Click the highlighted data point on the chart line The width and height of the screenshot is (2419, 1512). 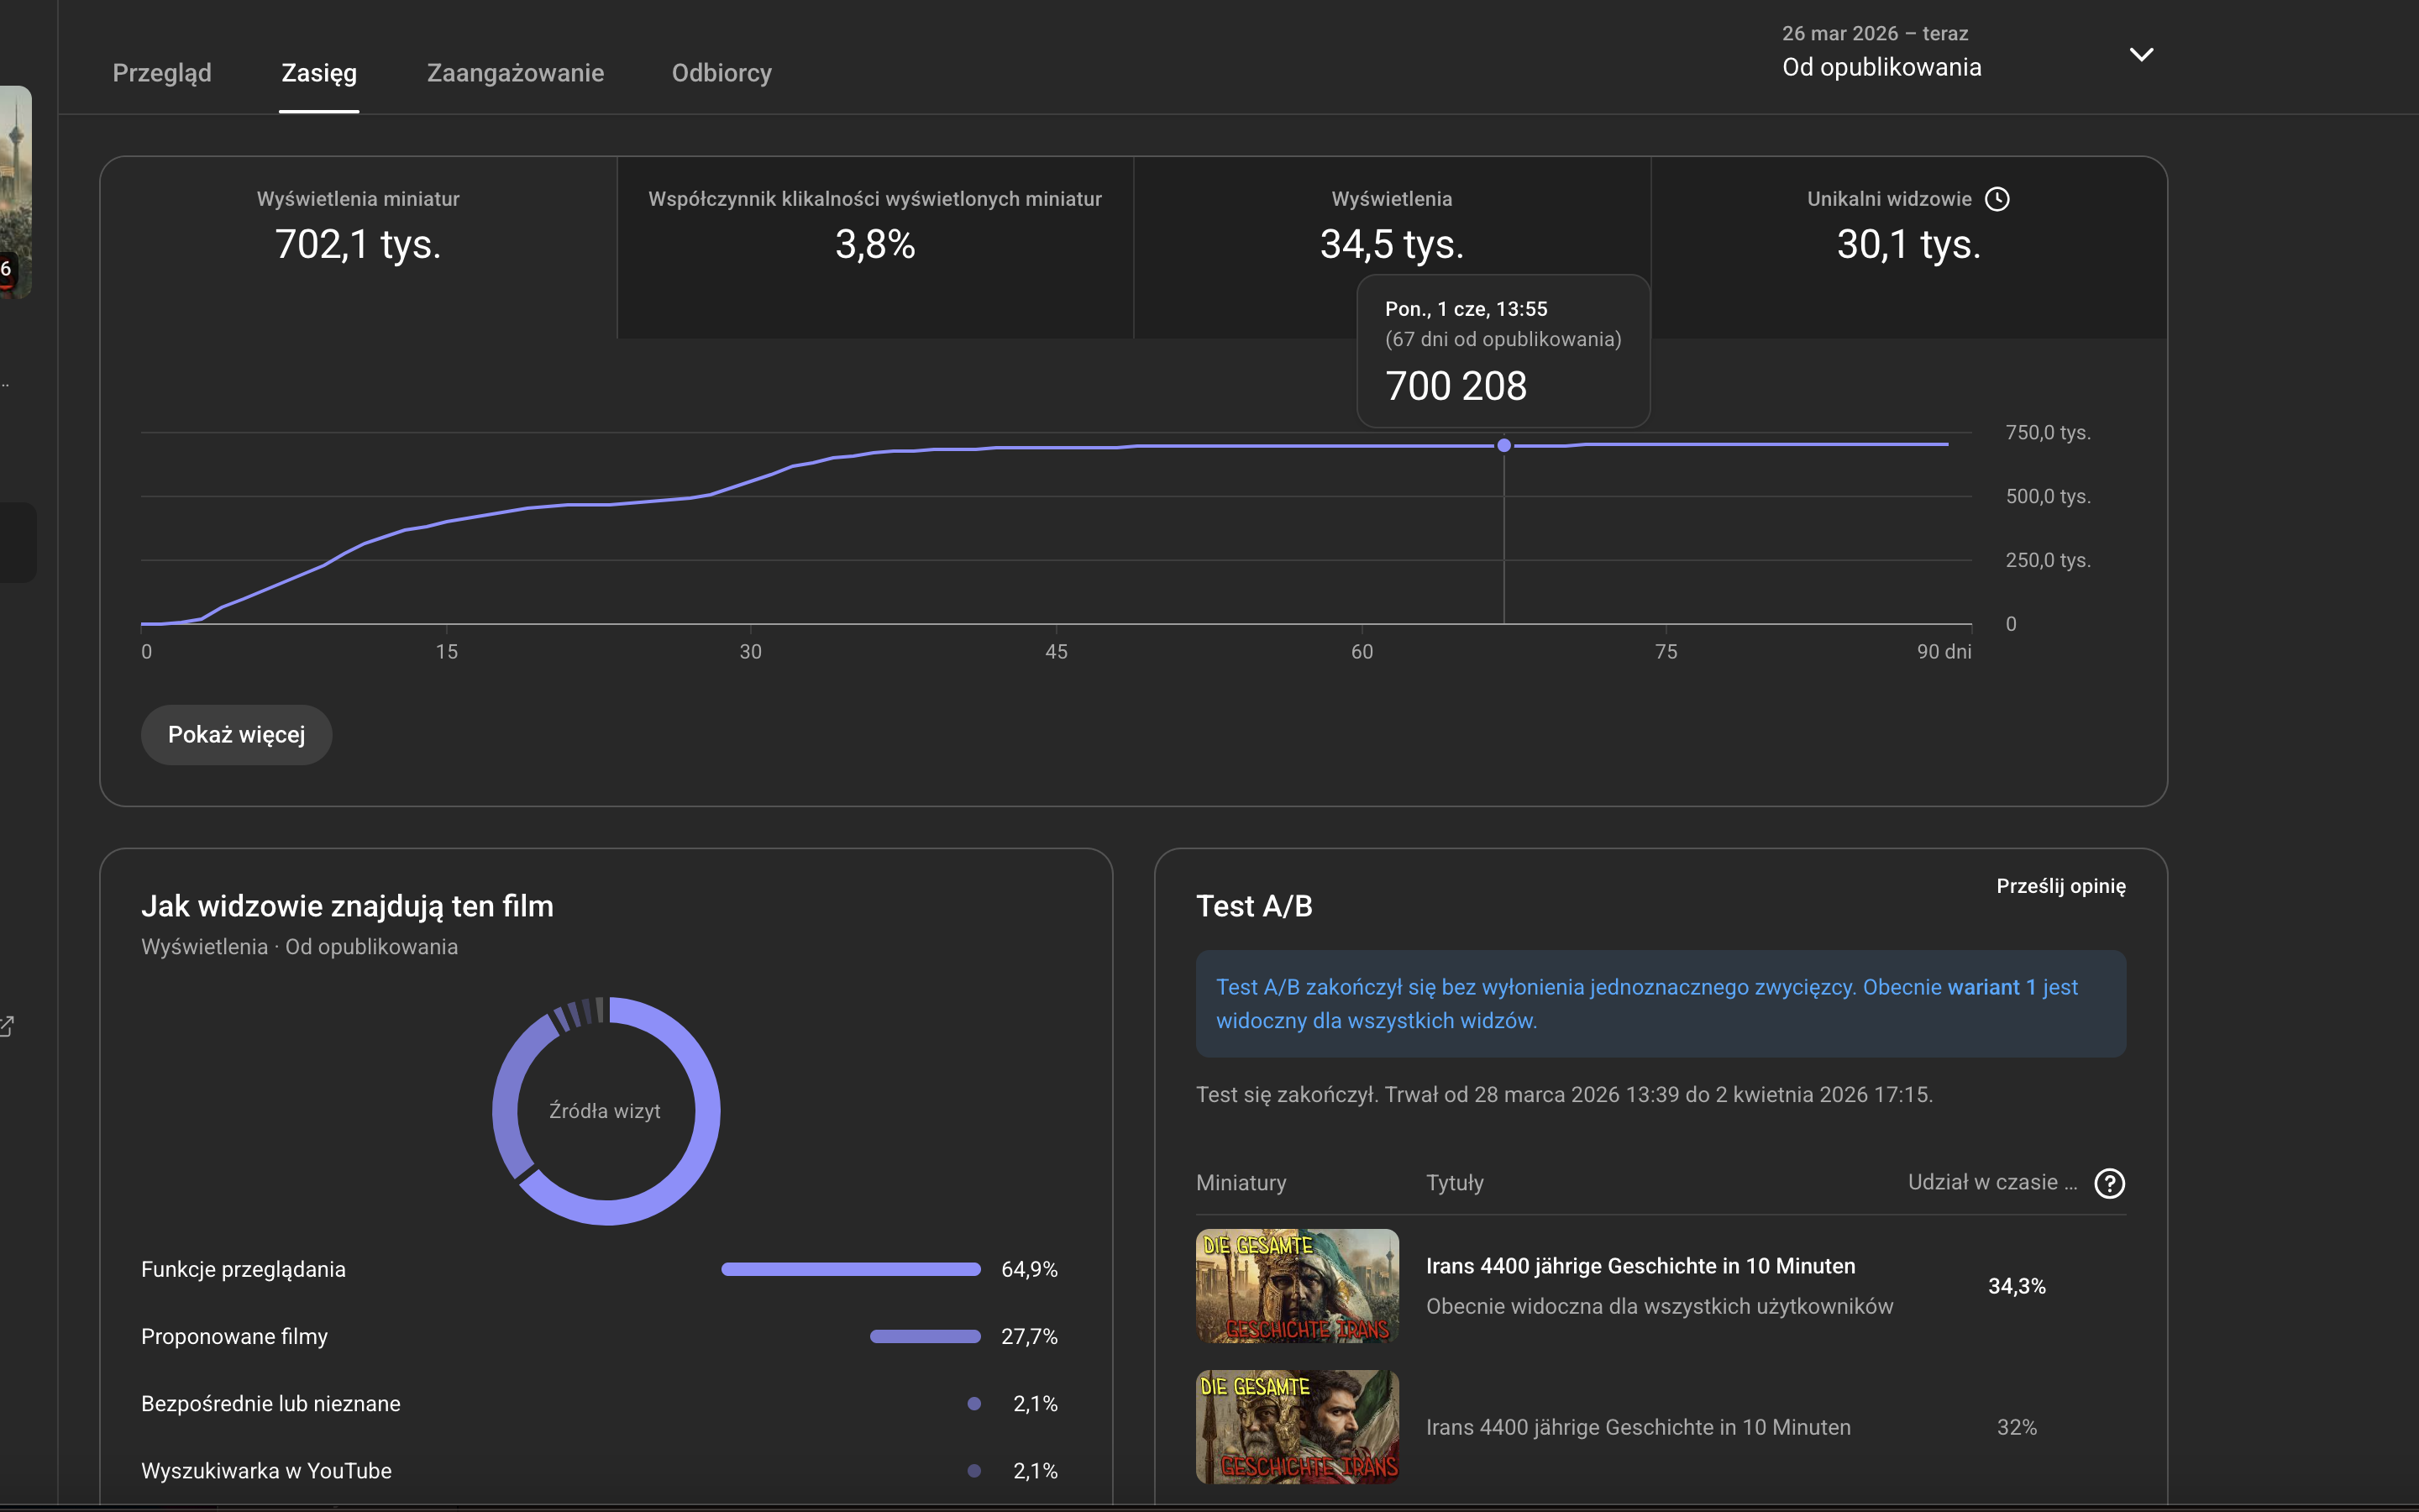(x=1503, y=445)
